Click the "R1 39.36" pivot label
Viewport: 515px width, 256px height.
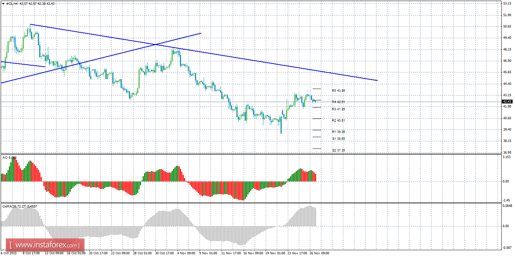click(x=339, y=132)
